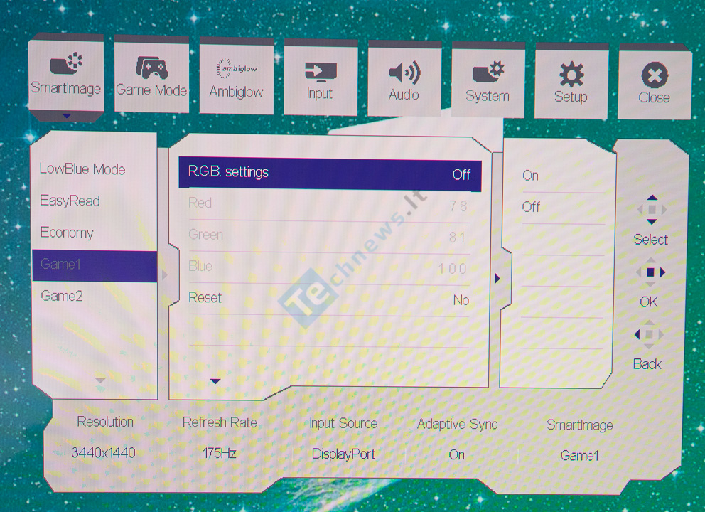This screenshot has height=512, width=705.
Task: Select LowBlue Mode preset
Action: [x=82, y=169]
